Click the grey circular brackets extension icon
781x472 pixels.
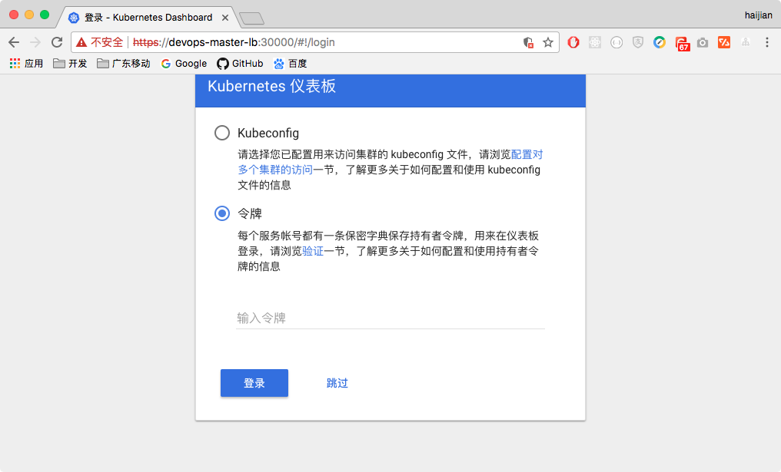click(x=616, y=42)
